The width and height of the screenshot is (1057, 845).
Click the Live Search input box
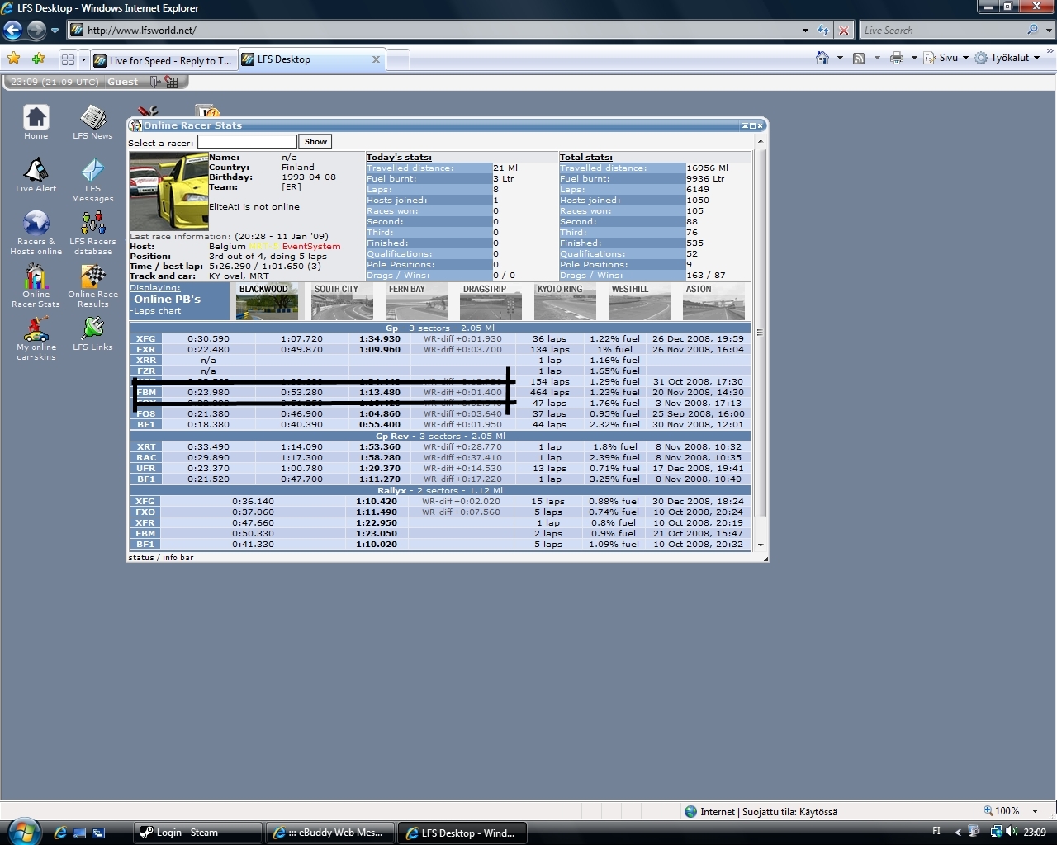pos(942,31)
